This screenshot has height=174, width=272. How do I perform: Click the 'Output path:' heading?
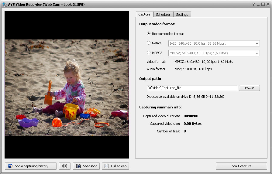[x=150, y=79]
